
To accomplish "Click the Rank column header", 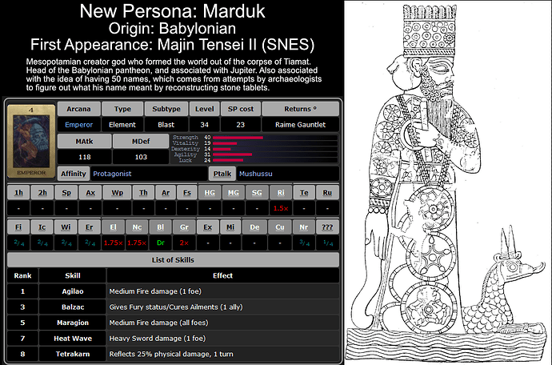I will point(23,275).
